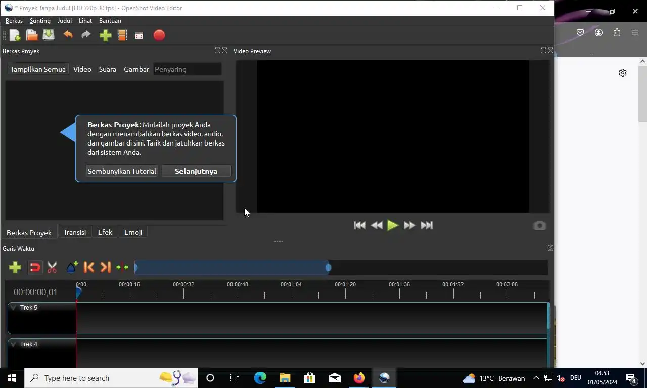The image size is (647, 388).
Task: Rewind the video preview
Action: [377, 225]
